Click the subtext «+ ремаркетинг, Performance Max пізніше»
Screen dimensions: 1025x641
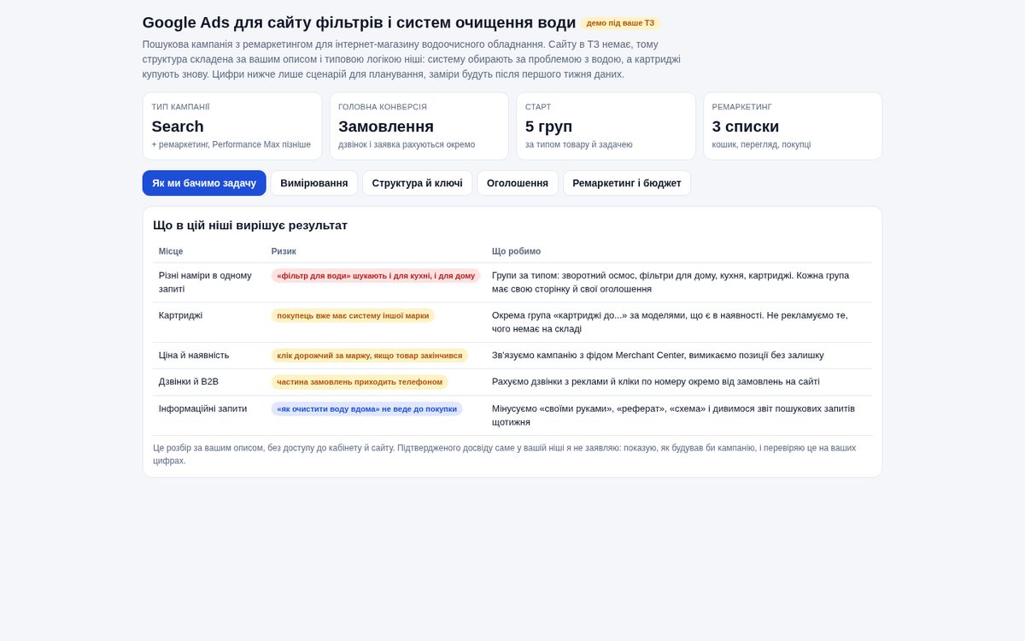tap(231, 144)
